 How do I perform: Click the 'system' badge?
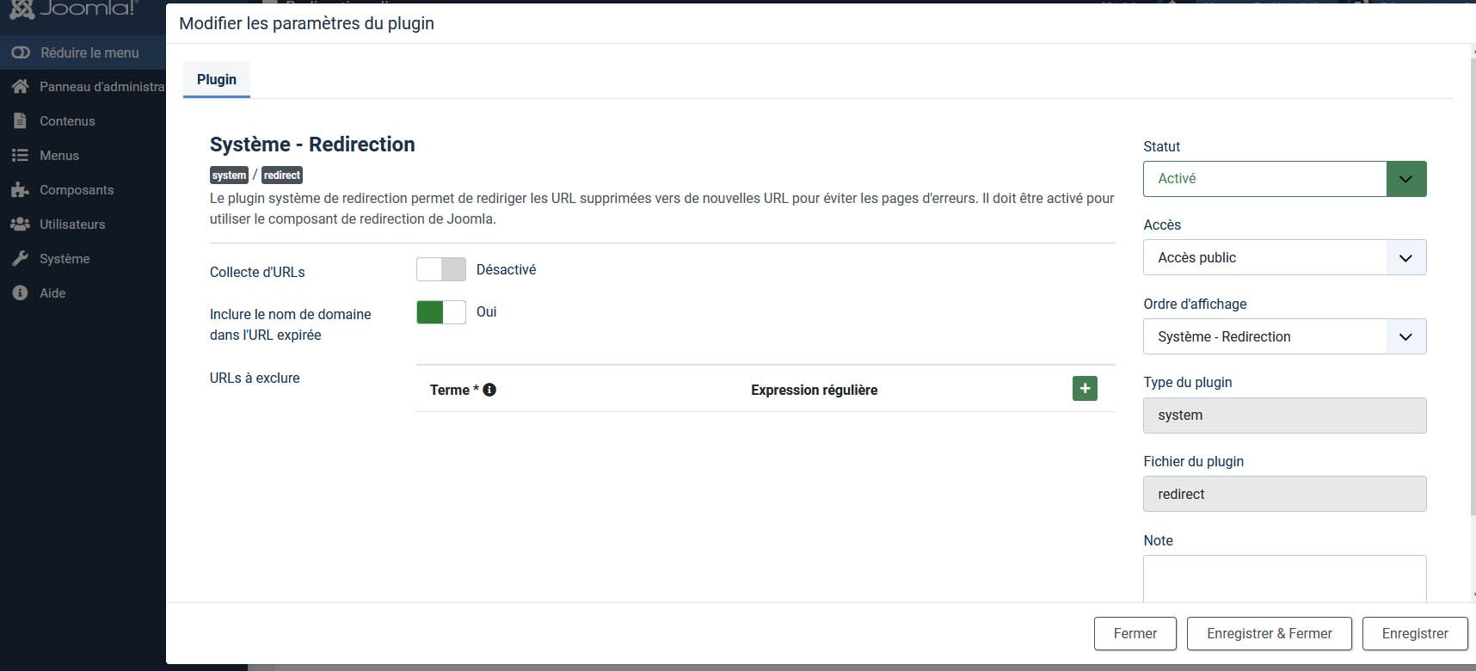pos(229,175)
